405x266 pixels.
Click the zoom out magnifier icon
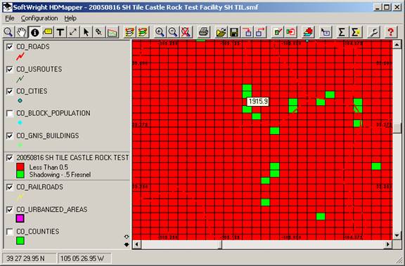[x=173, y=32]
